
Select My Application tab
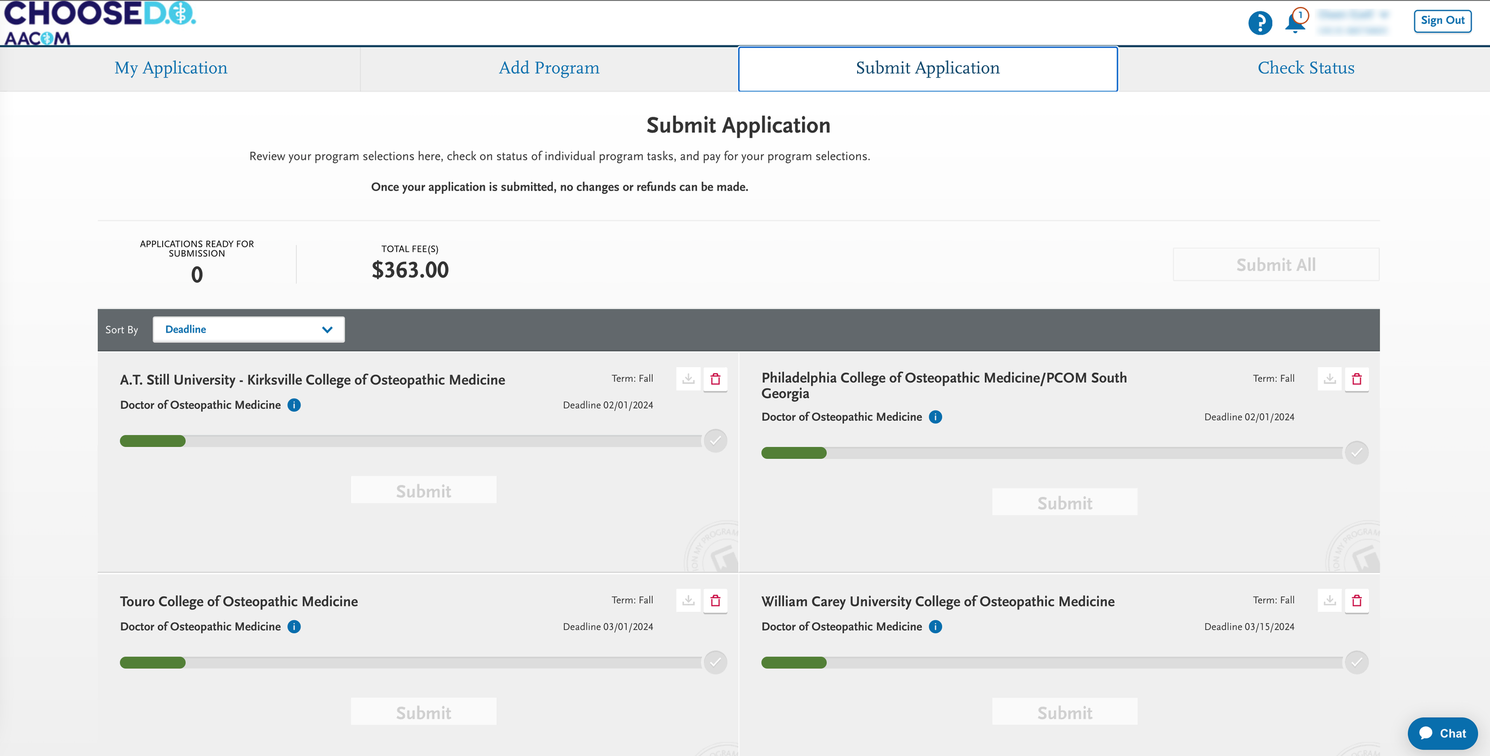(171, 69)
